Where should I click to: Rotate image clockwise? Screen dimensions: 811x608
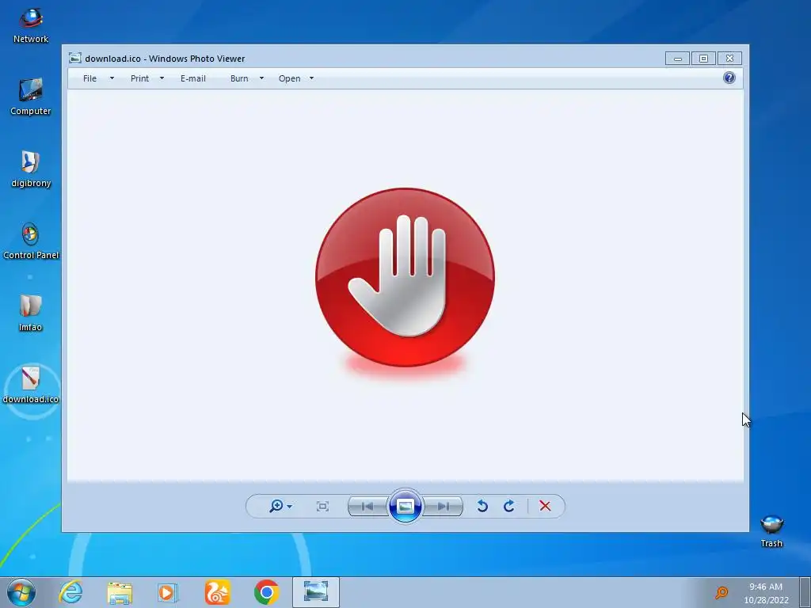[x=509, y=506]
